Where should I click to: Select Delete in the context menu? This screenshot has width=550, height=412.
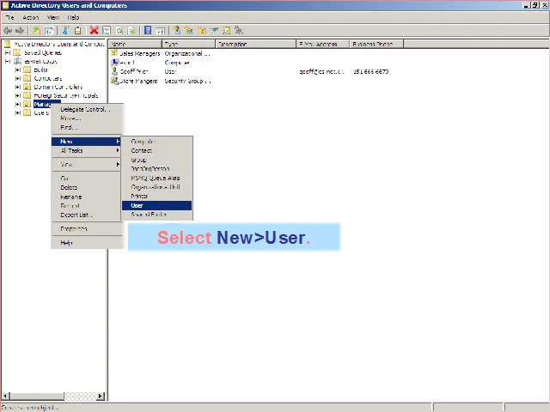click(86, 187)
